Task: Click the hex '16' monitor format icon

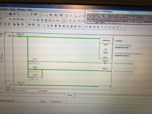Action: 9,24
